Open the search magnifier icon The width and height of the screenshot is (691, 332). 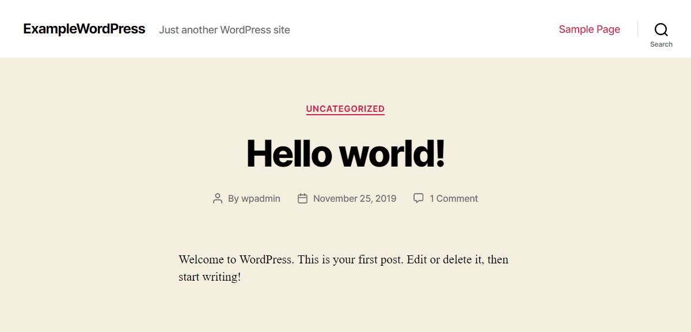661,29
